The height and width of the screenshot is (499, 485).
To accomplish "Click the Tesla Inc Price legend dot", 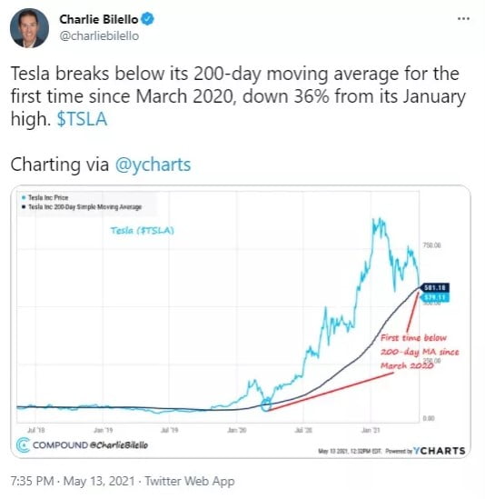I will pos(24,197).
